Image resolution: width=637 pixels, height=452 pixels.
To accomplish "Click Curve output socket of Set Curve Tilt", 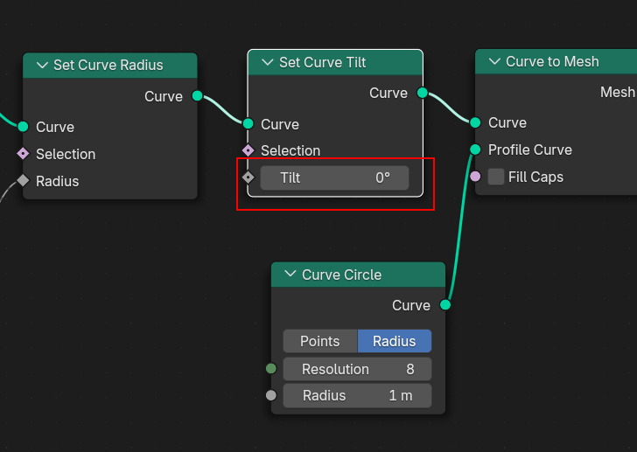I will tap(423, 93).
